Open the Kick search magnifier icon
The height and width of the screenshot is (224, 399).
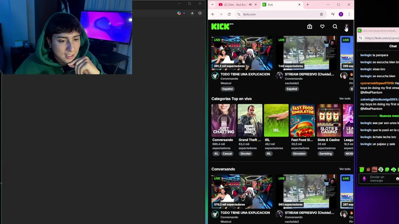[335, 27]
